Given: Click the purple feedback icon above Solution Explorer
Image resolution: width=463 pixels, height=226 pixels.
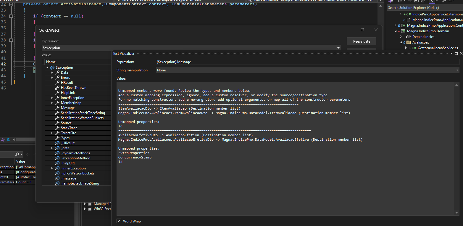Looking at the screenshot, I should tap(390, 1).
